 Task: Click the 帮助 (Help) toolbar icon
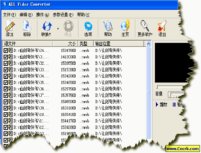[x=108, y=26]
